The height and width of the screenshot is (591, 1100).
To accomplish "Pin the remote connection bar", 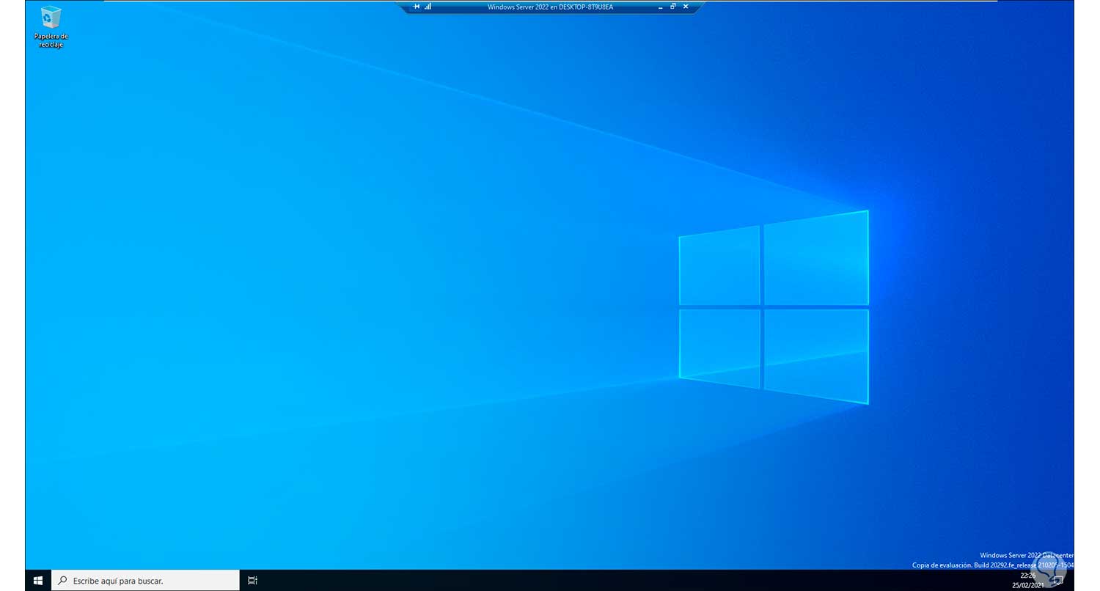I will (x=417, y=7).
